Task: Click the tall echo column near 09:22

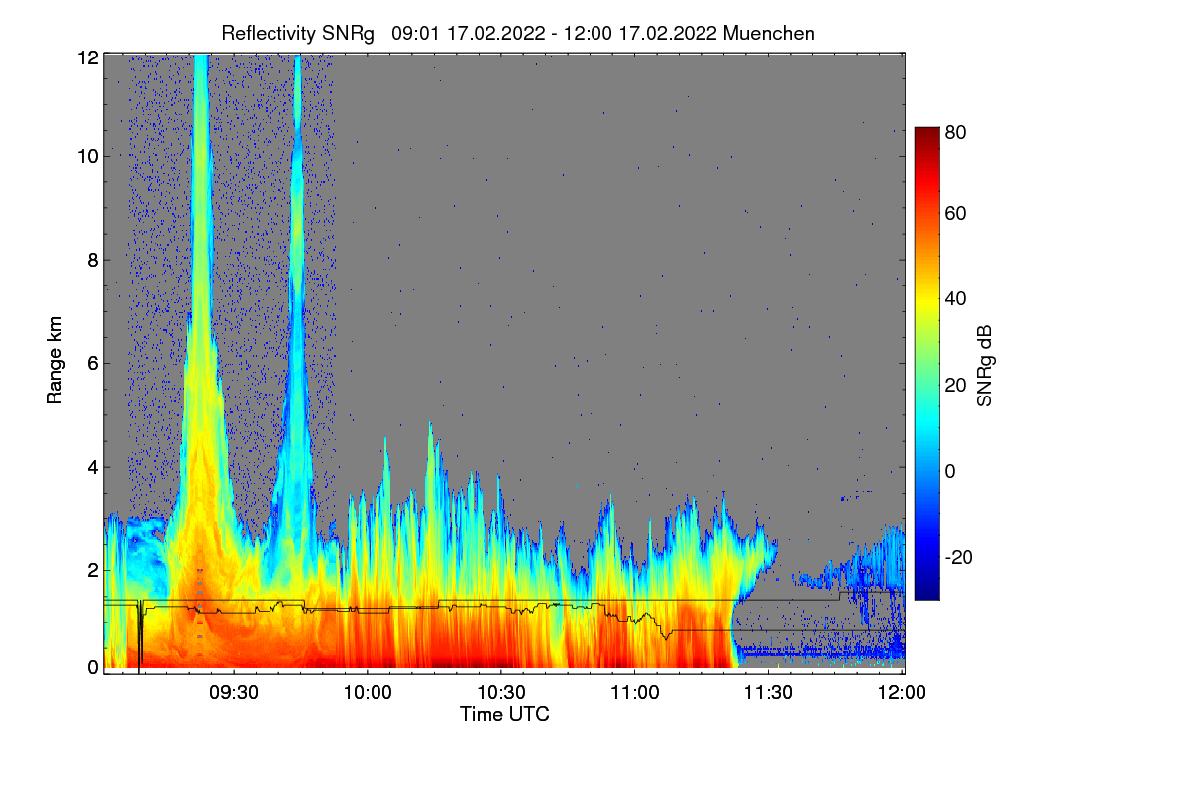Action: (x=201, y=297)
